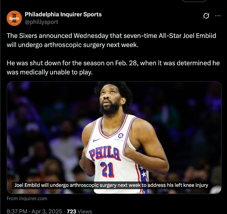Click the first paragraph about arthroscopic surgery
The height and width of the screenshot is (214, 227).
click(x=111, y=40)
